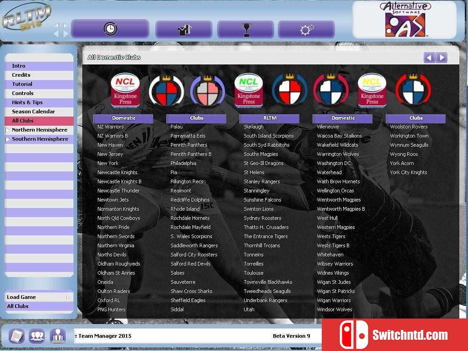Select Toulouse club

254,273
